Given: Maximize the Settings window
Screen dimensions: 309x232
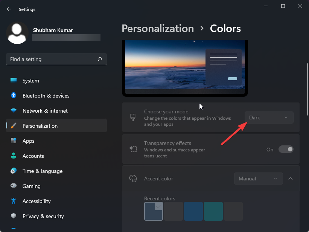Looking at the screenshot, I should click(283, 6).
